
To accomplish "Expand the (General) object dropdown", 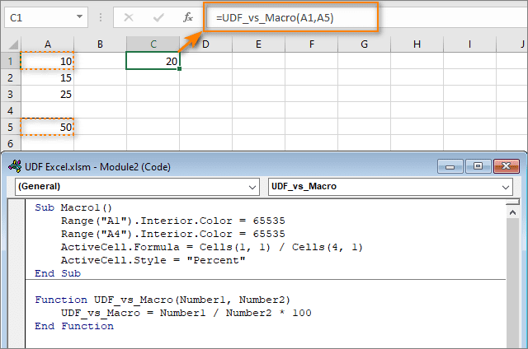I will click(252, 187).
